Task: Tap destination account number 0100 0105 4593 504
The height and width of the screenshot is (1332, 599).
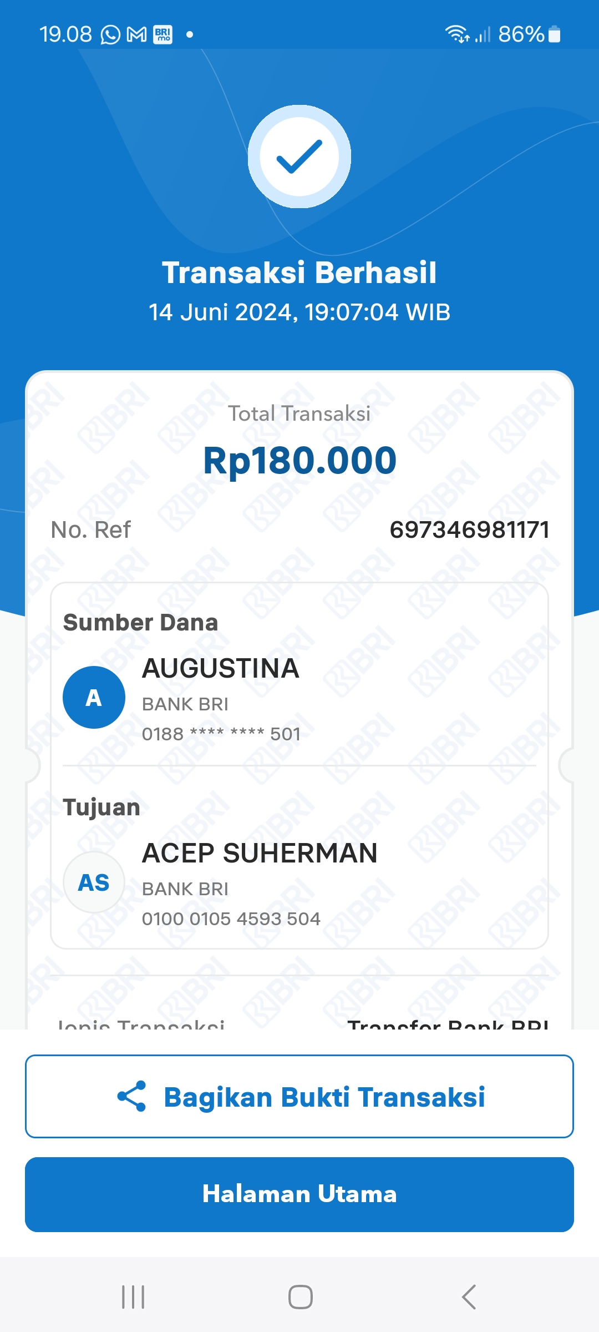Action: point(231,919)
